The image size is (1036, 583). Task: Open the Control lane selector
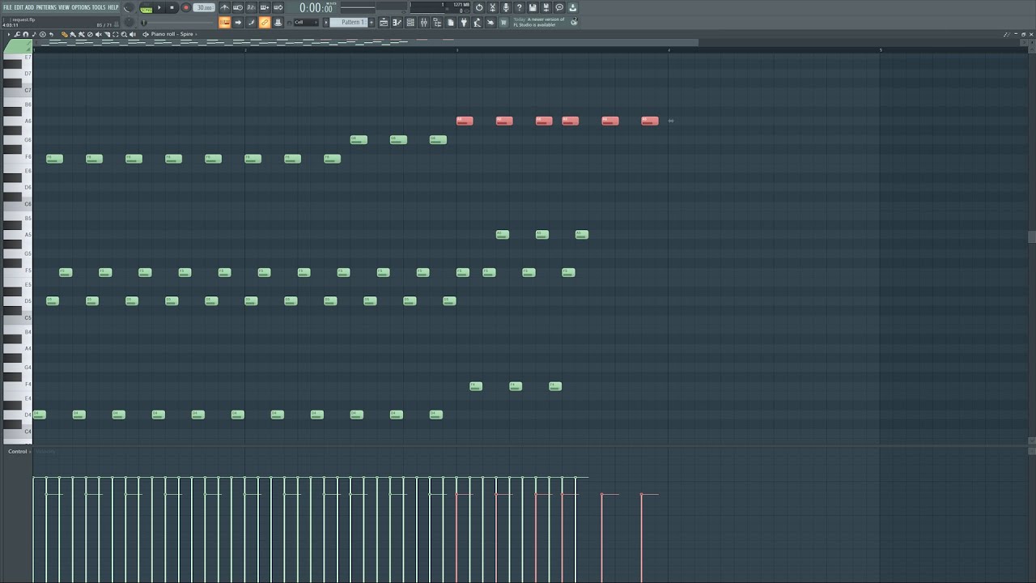click(17, 451)
